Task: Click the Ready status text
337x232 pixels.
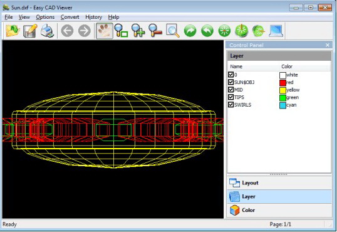Action: tap(9, 224)
